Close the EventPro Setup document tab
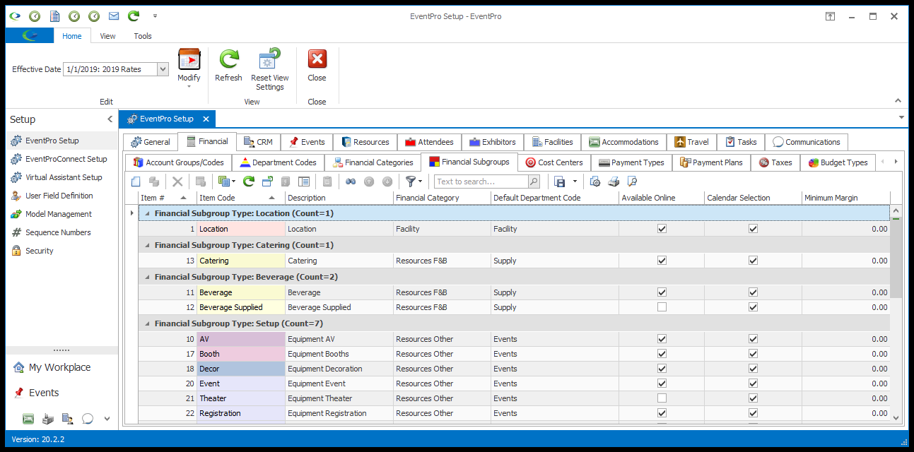 point(206,119)
